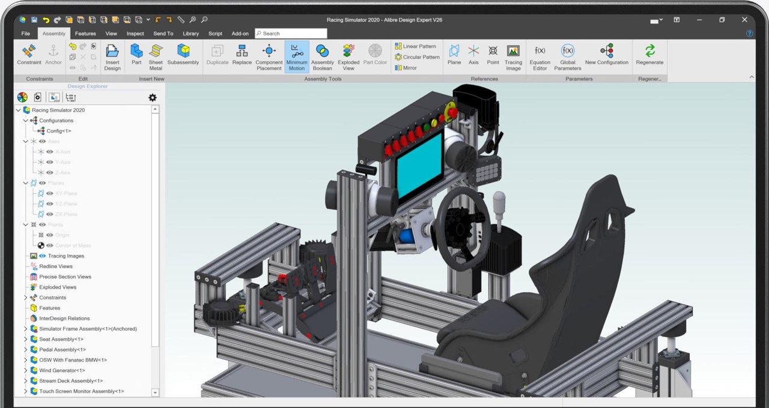Click the color wheel icon in Design Explorer
The width and height of the screenshot is (769, 408).
pyautogui.click(x=22, y=97)
